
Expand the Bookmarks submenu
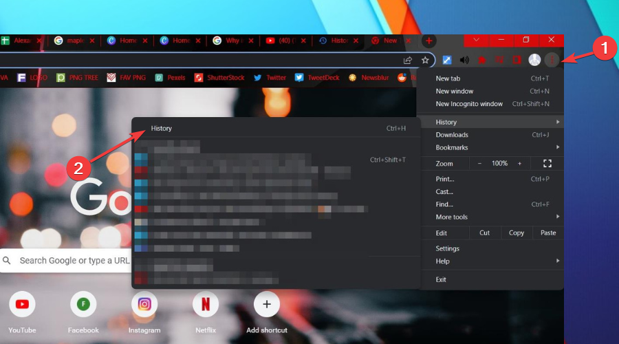point(492,147)
